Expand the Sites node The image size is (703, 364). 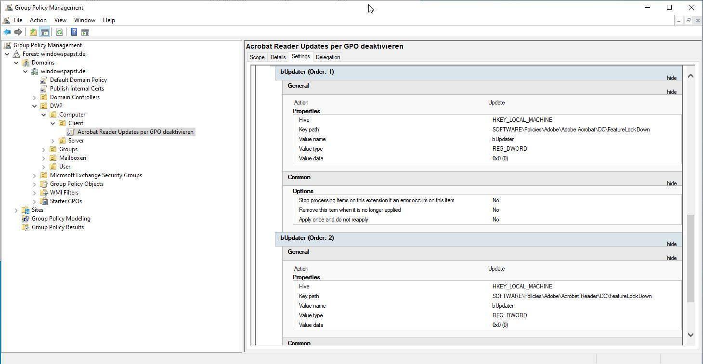coord(16,210)
